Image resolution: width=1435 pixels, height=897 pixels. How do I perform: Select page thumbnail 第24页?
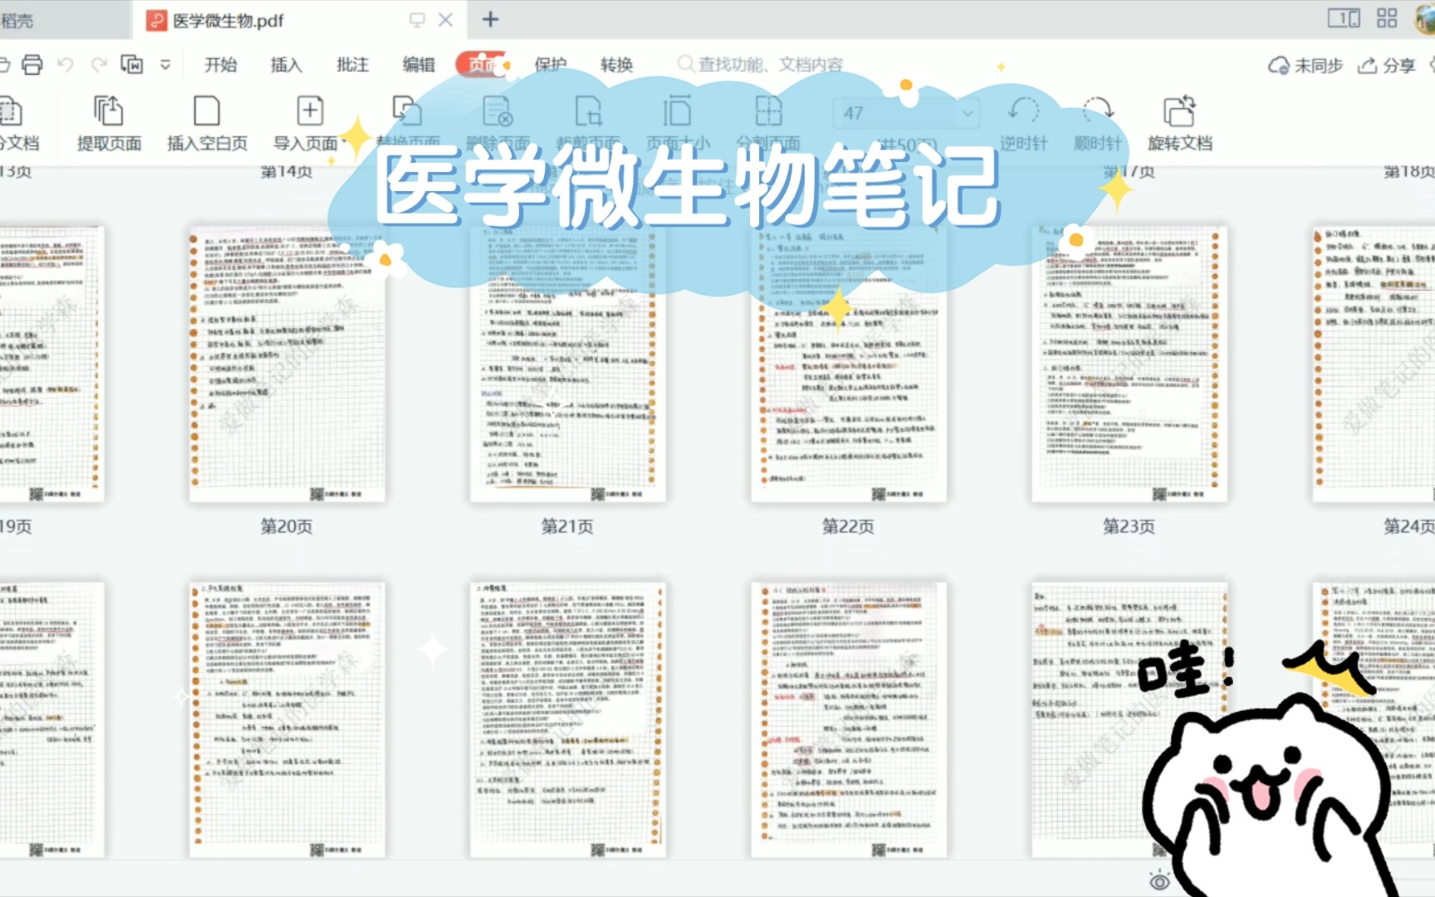click(1374, 364)
